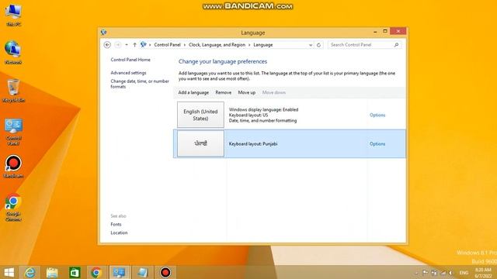Click the Language window title icon

103,33
